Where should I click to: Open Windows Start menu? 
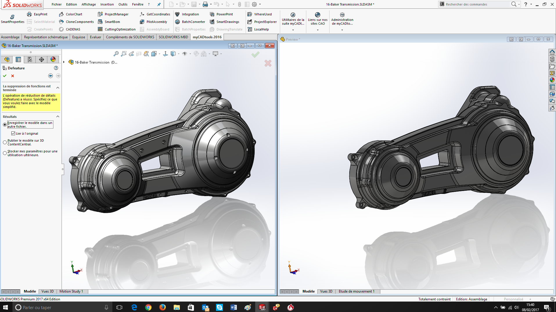(x=5, y=307)
